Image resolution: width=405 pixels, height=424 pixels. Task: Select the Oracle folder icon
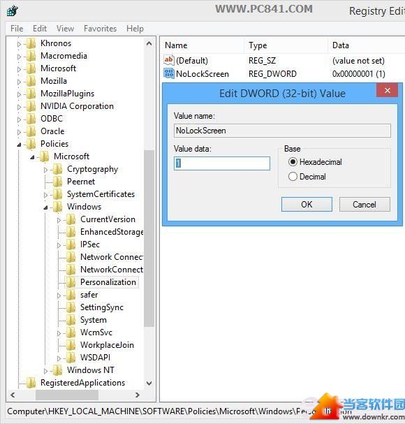[x=31, y=131]
